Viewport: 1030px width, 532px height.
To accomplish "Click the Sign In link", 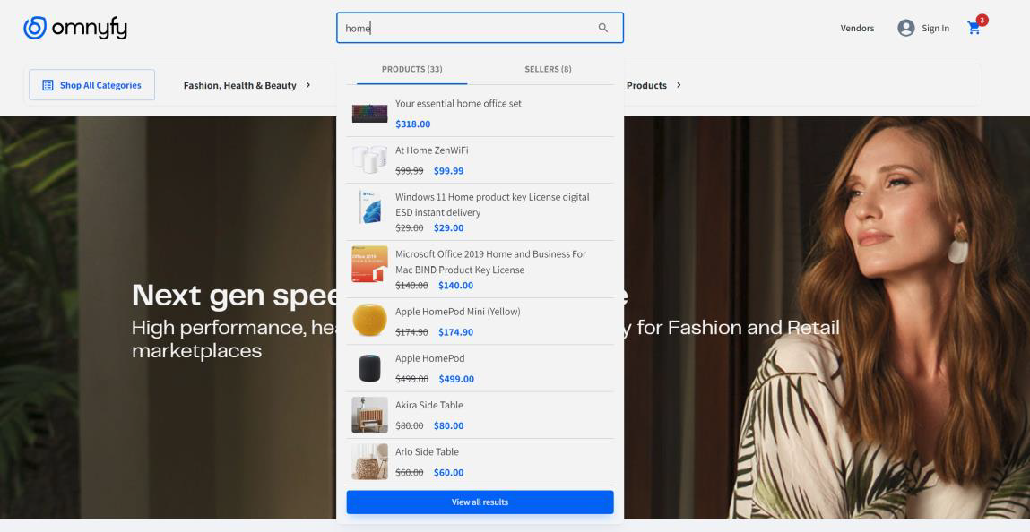I will (x=935, y=28).
